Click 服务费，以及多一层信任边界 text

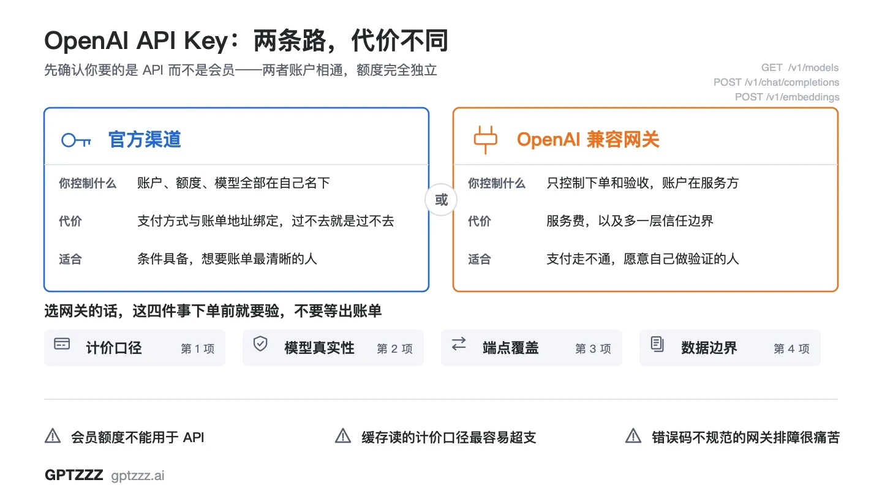coord(630,221)
